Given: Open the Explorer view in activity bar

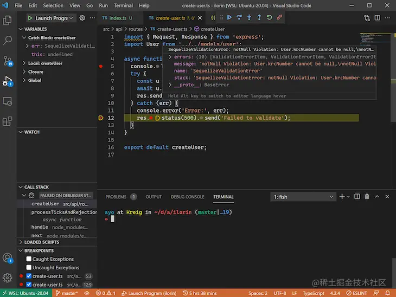Looking at the screenshot, I should coord(8,20).
